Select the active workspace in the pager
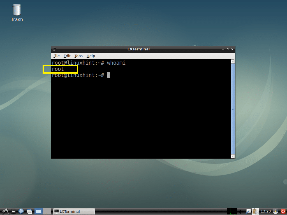Image resolution: width=287 pixels, height=215 pixels. pyautogui.click(x=38, y=211)
